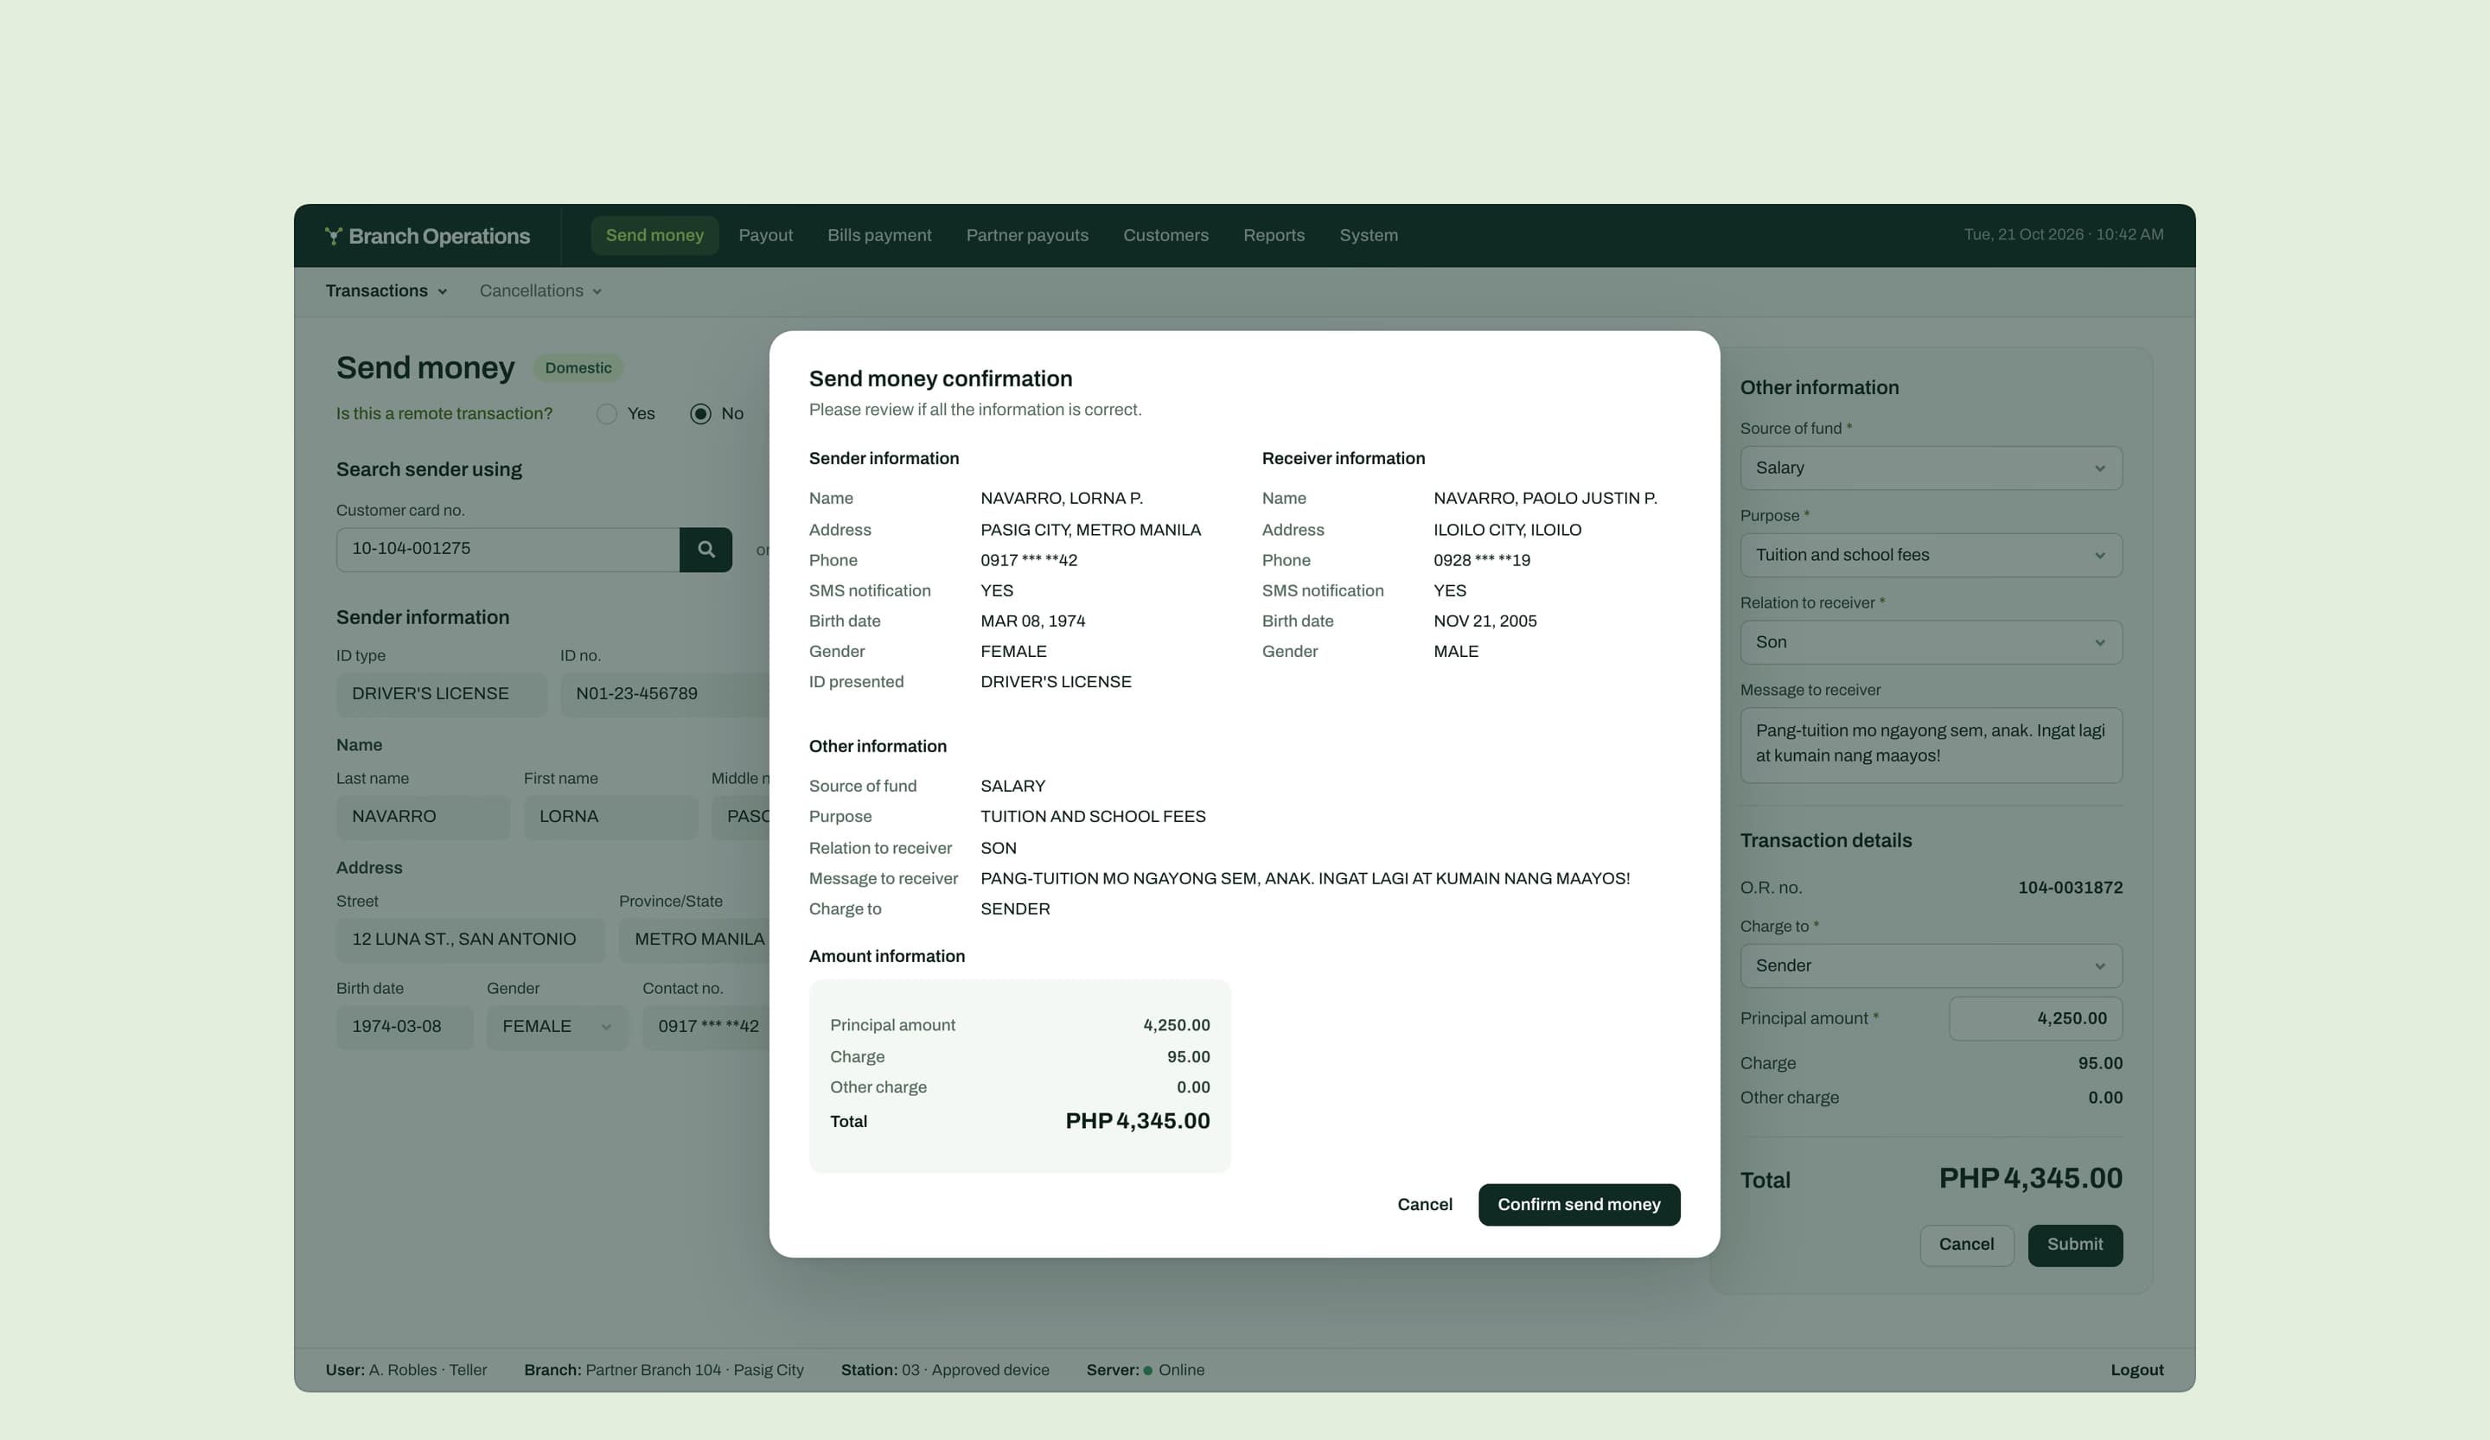Click Confirm send money button
The width and height of the screenshot is (2490, 1440).
(x=1579, y=1205)
